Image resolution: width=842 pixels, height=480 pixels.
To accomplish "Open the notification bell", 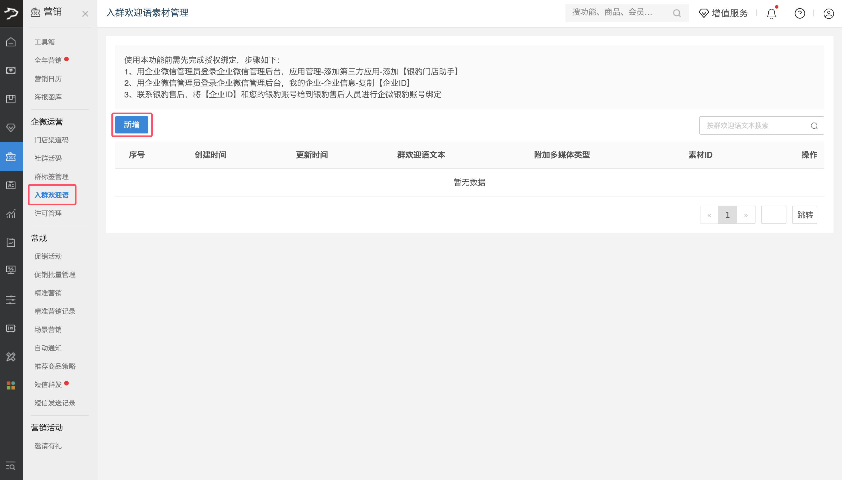I will (x=772, y=13).
